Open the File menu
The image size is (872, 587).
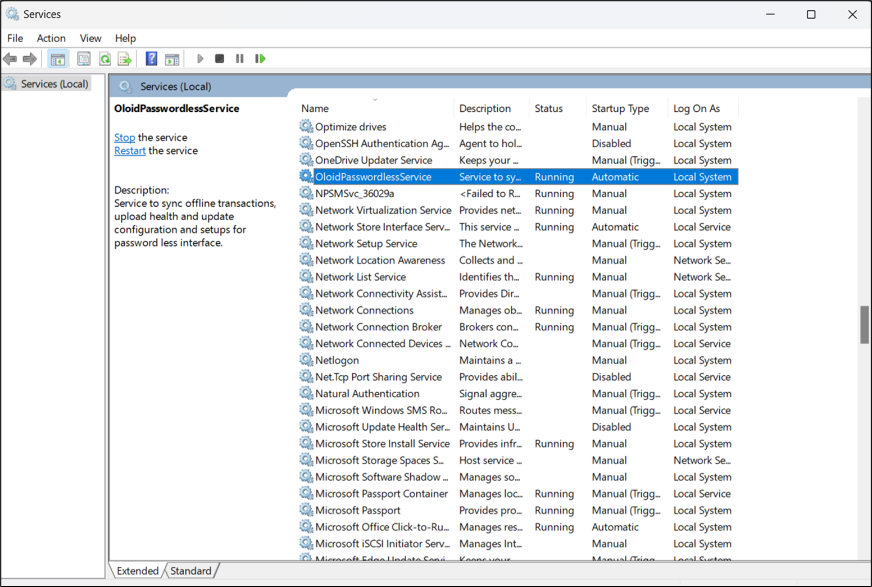(x=15, y=38)
